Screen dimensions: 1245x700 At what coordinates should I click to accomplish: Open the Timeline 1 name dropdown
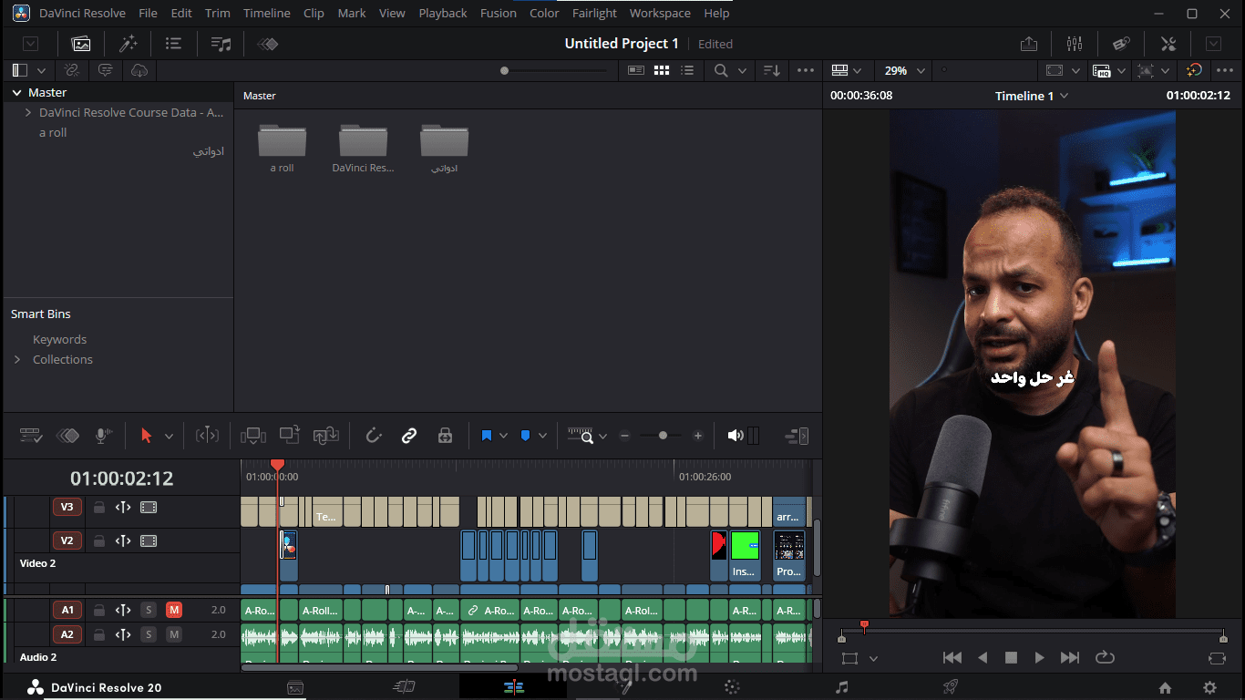tap(1064, 96)
